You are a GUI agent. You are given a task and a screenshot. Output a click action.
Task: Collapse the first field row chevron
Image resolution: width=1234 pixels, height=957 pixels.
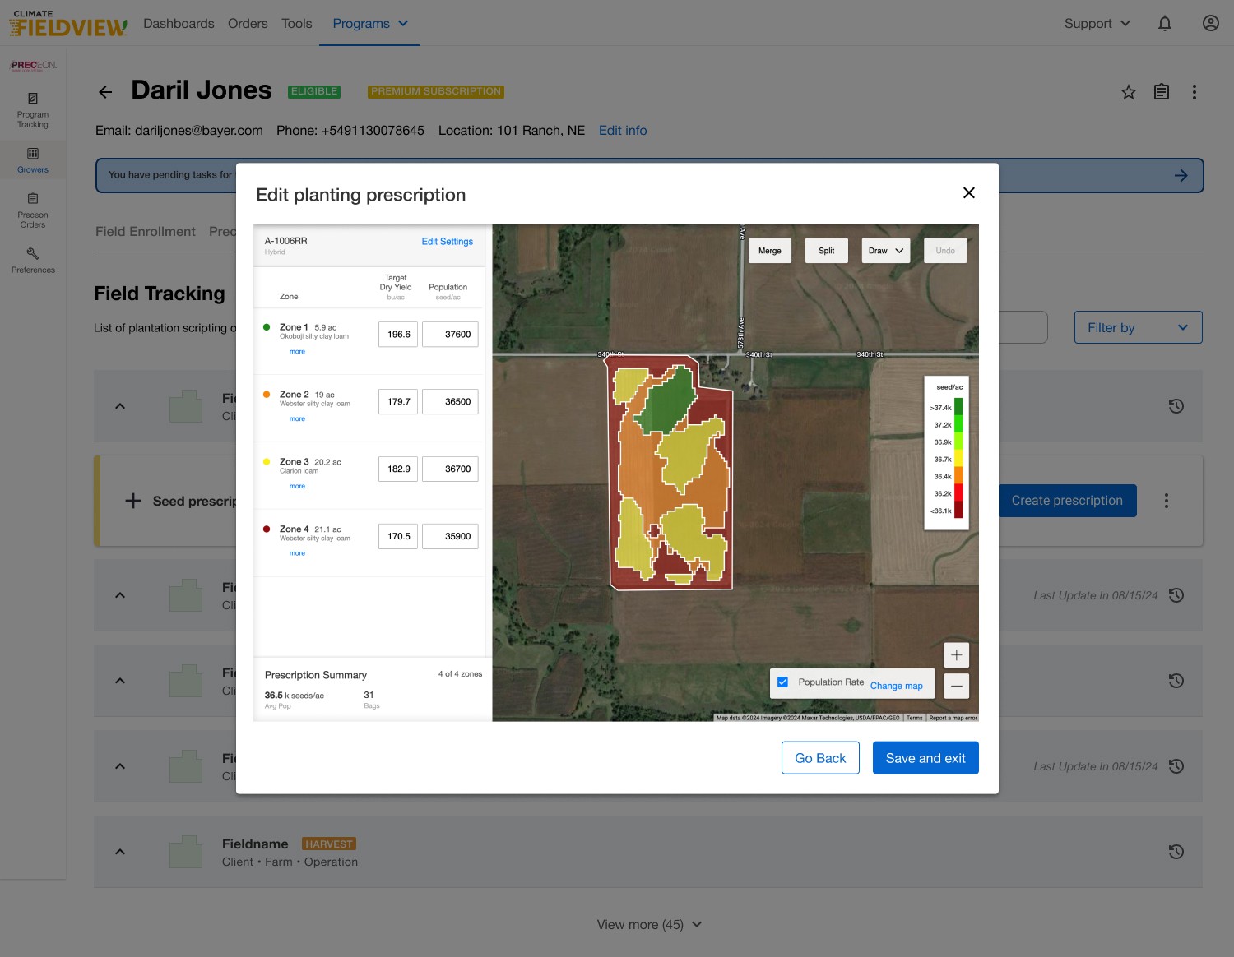pos(120,406)
